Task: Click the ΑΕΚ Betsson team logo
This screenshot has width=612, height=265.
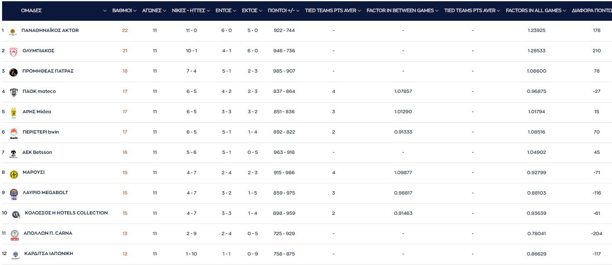Action: point(13,153)
